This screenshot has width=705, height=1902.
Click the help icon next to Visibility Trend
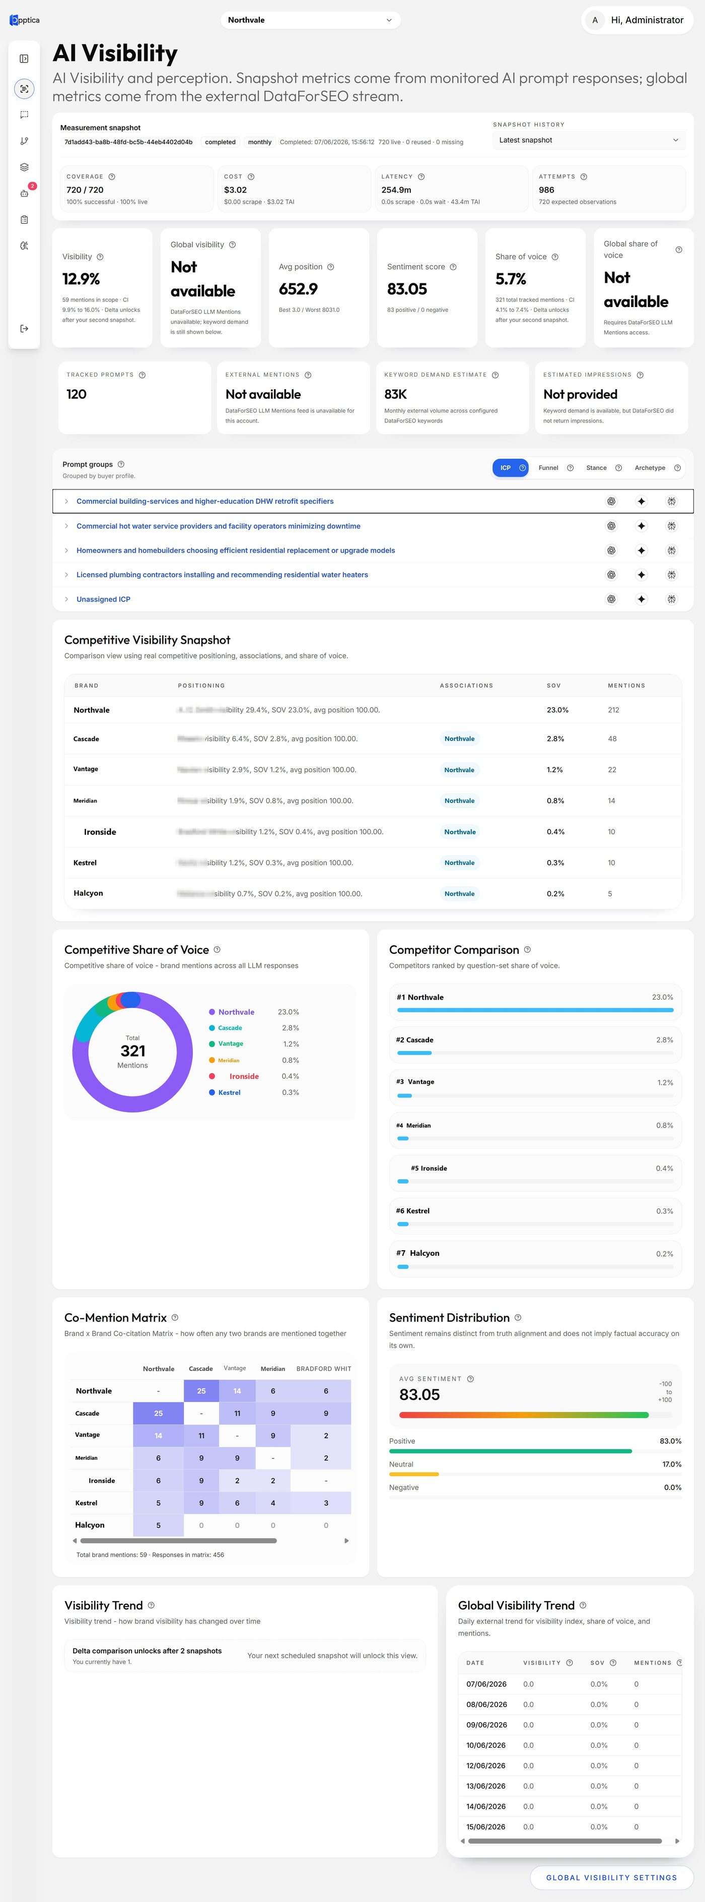pos(151,1605)
